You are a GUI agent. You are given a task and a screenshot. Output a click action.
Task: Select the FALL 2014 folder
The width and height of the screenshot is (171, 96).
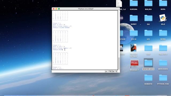pyautogui.click(x=163, y=48)
